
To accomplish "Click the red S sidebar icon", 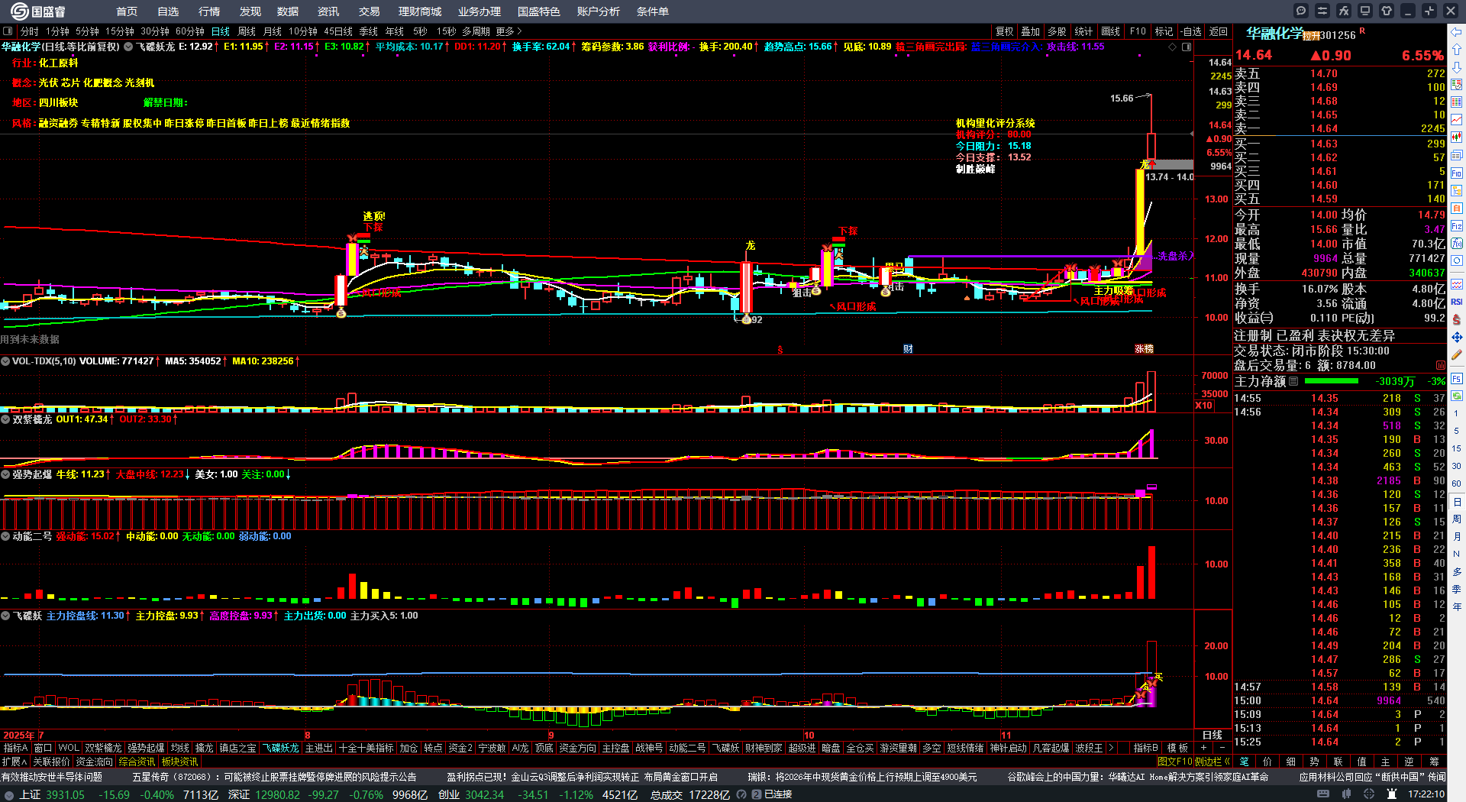I will coord(1457,319).
